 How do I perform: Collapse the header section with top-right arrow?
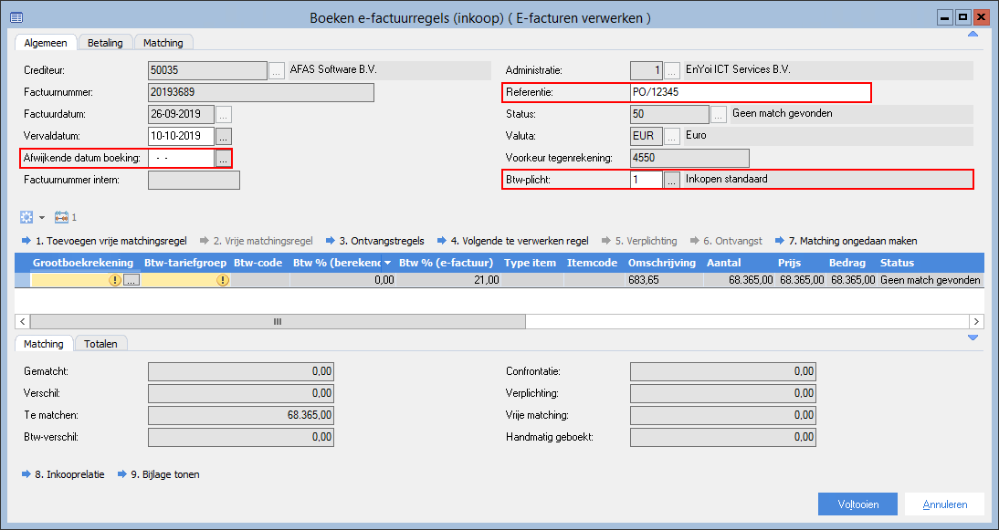(x=973, y=35)
